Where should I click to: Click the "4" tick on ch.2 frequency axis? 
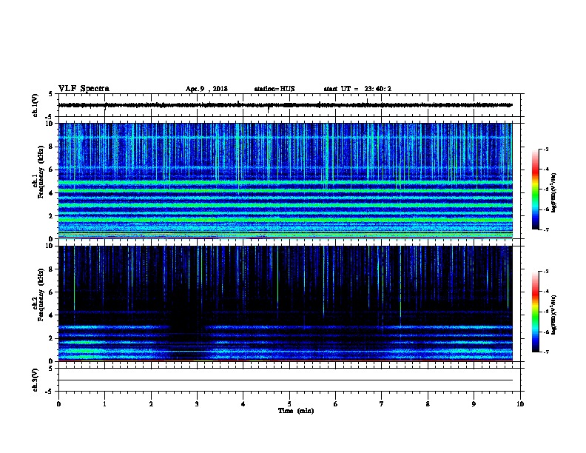click(x=52, y=315)
